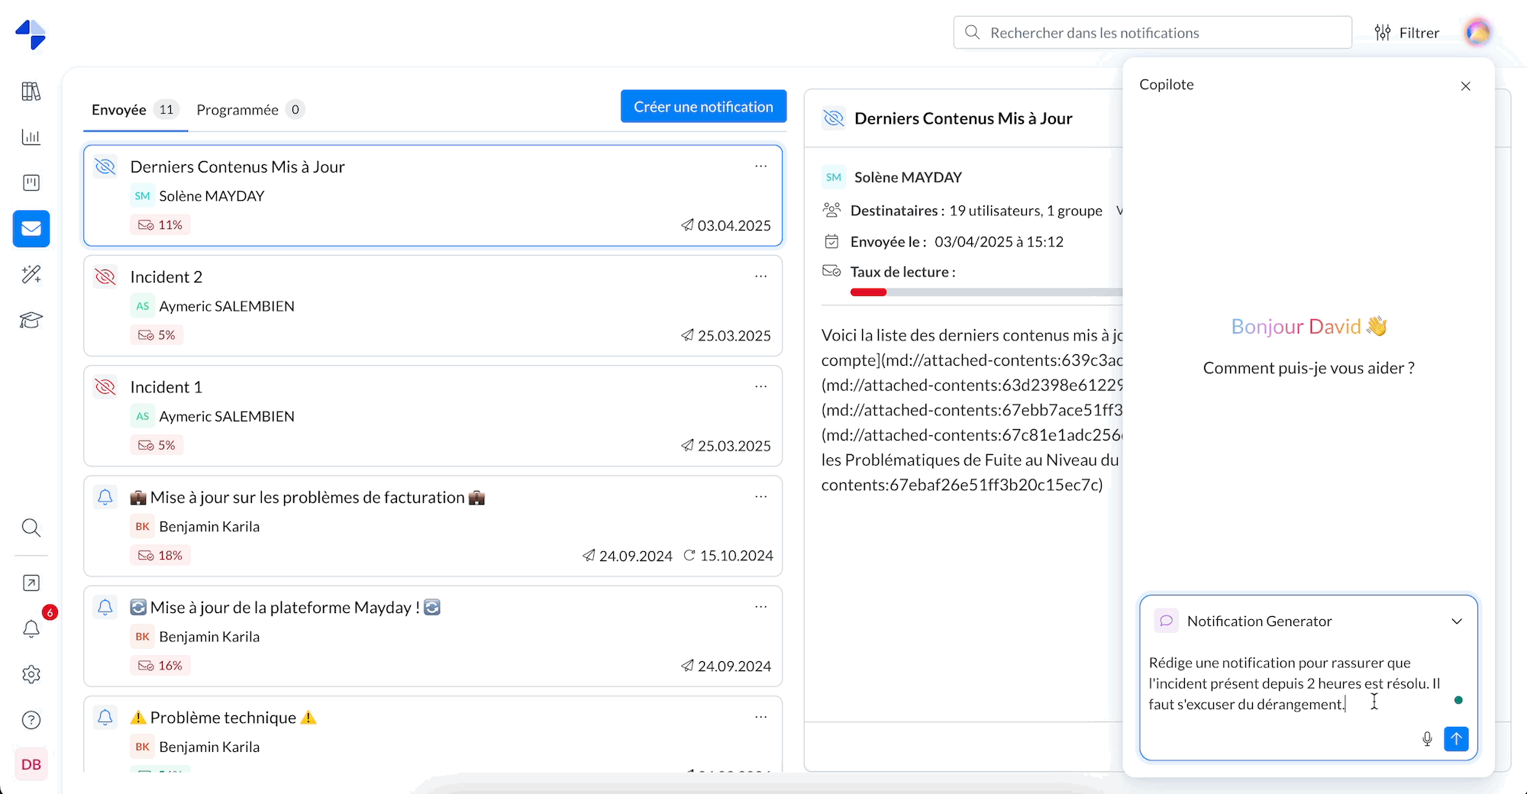The width and height of the screenshot is (1527, 794).
Task: Open the analytics chart icon in sidebar
Action: (x=31, y=137)
